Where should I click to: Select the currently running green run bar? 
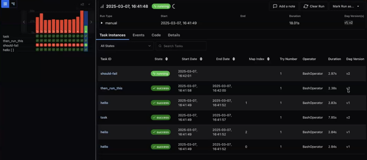point(86,29)
